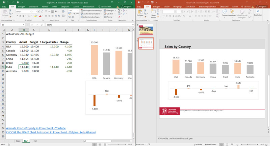Click the Insert Function fx icon
This screenshot has height=146, width=270.
[x=42, y=25]
